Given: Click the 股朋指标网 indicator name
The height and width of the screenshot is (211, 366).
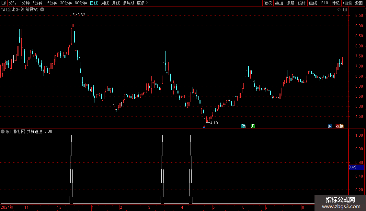Looking at the screenshot, I should tap(16, 131).
